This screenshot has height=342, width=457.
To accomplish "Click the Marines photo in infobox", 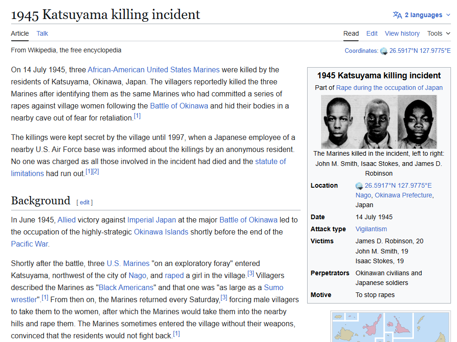I will click(x=379, y=122).
